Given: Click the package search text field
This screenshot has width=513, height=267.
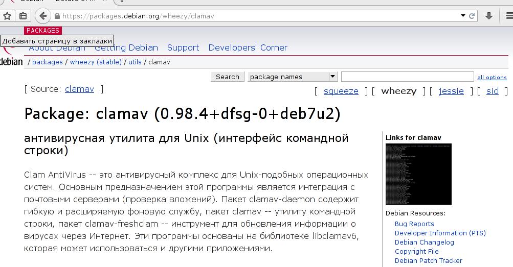Looking at the screenshot, I should [x=407, y=77].
